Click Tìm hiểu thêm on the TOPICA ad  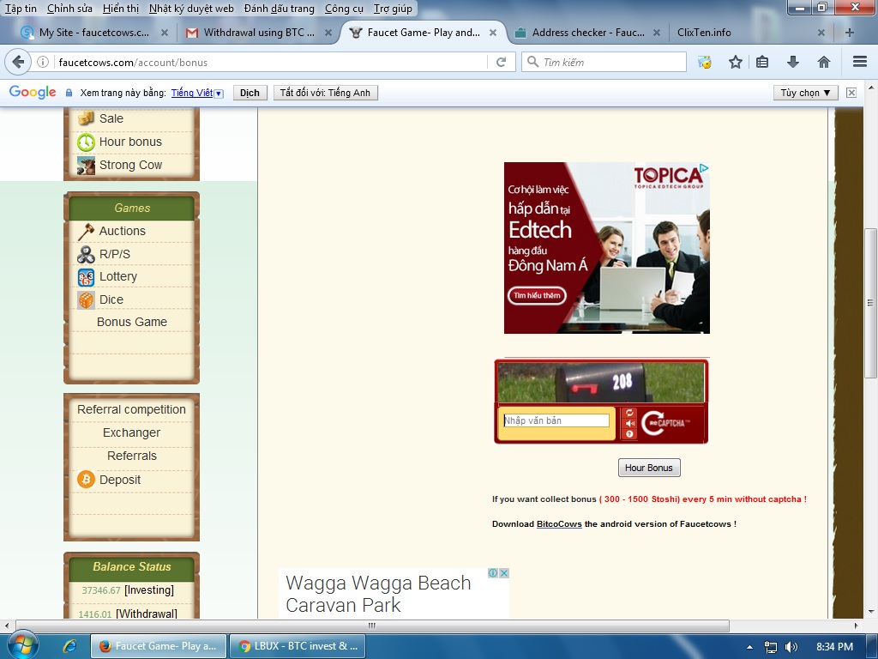537,295
